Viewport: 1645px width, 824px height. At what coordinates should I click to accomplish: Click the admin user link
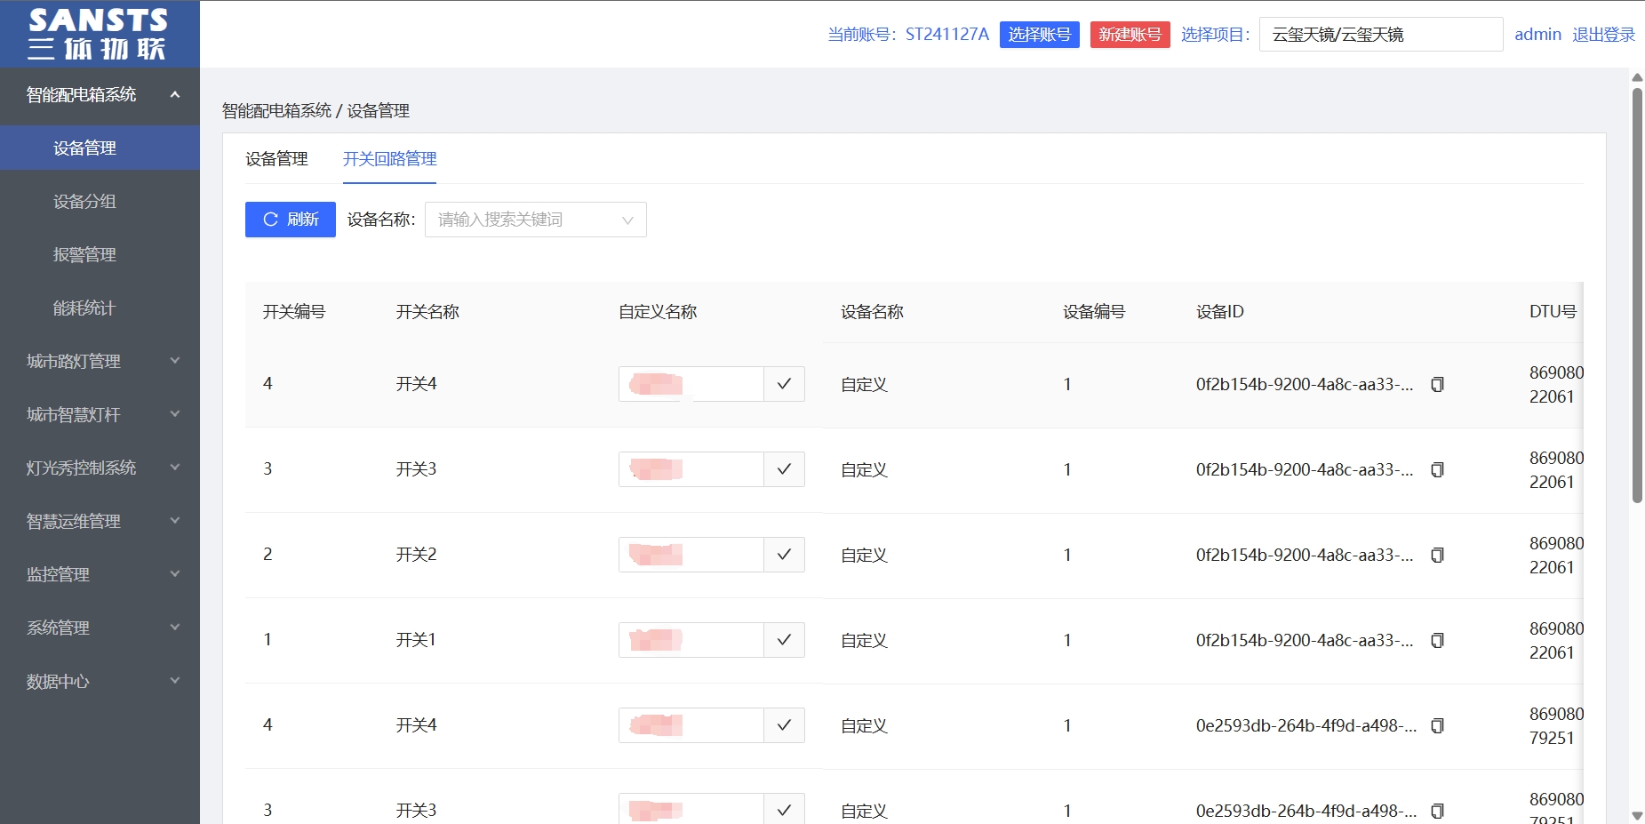coord(1537,35)
